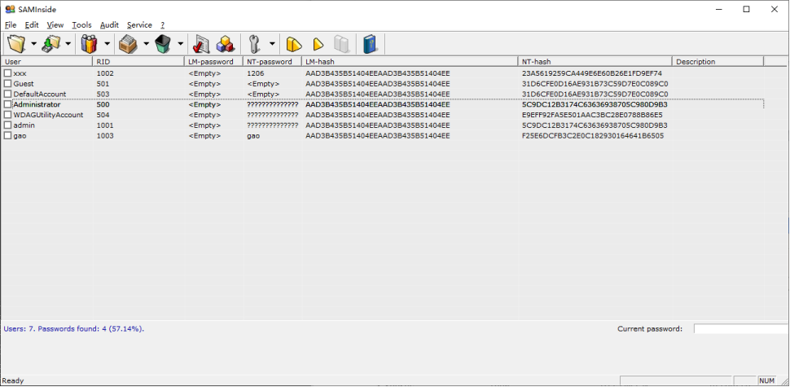Sort by the Description column header
Image resolution: width=790 pixels, height=387 pixels.
tap(718, 61)
